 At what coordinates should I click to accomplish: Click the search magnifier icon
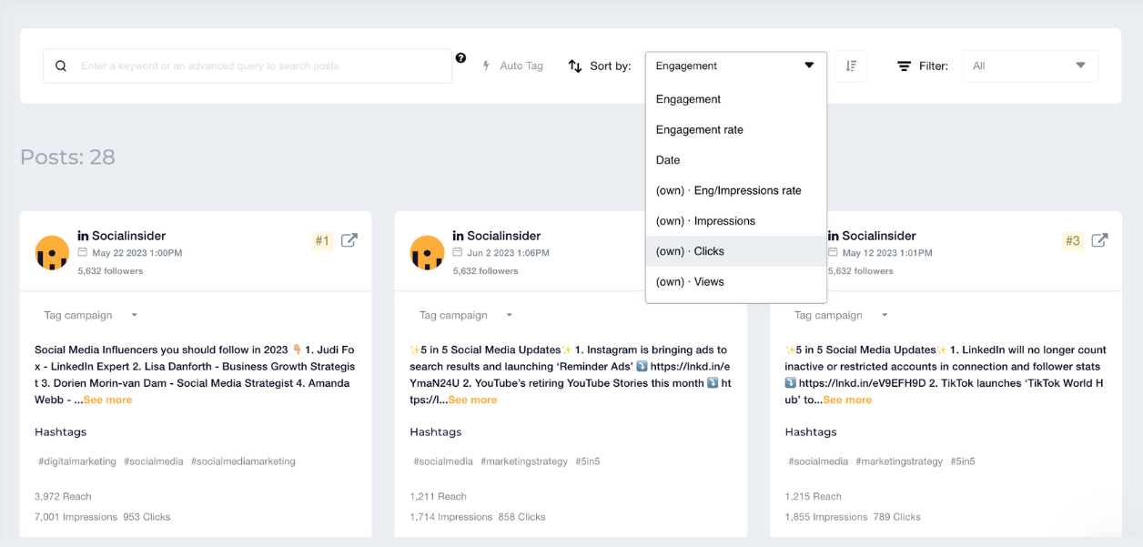61,66
